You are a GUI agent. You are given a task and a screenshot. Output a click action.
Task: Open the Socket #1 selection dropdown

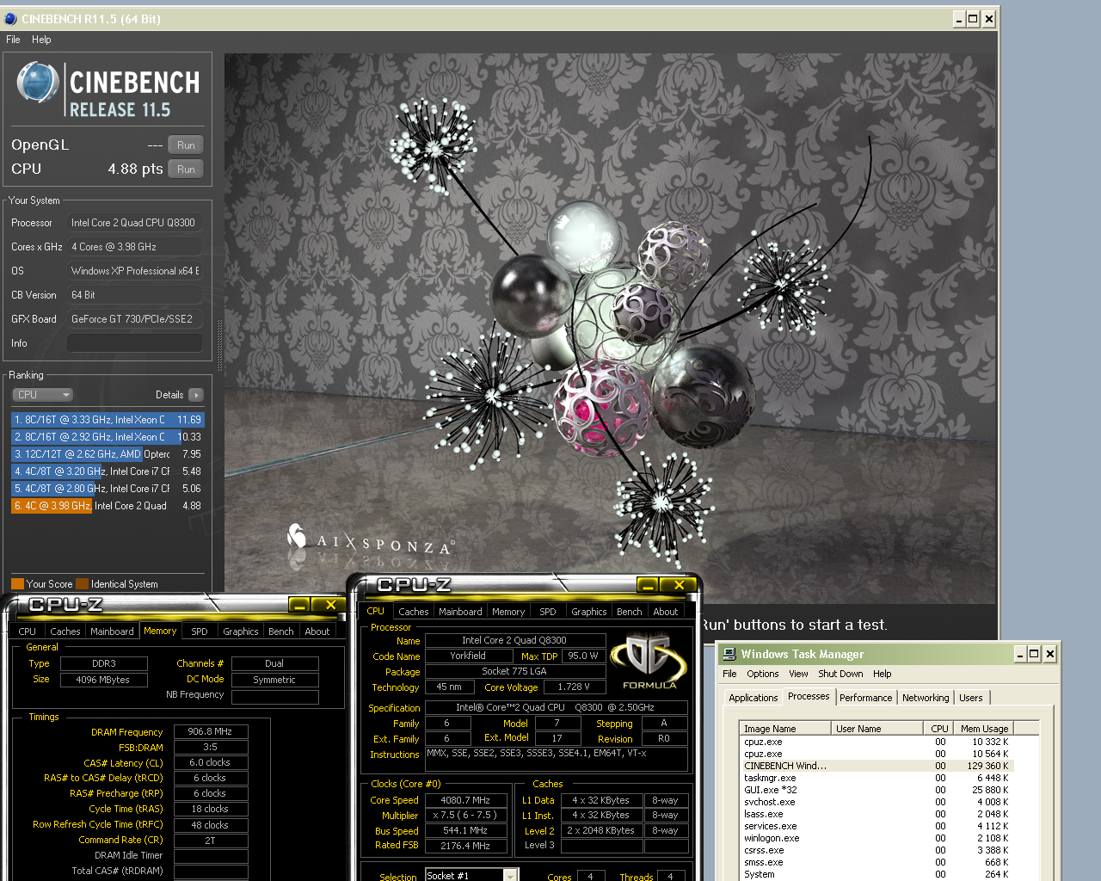click(x=510, y=875)
